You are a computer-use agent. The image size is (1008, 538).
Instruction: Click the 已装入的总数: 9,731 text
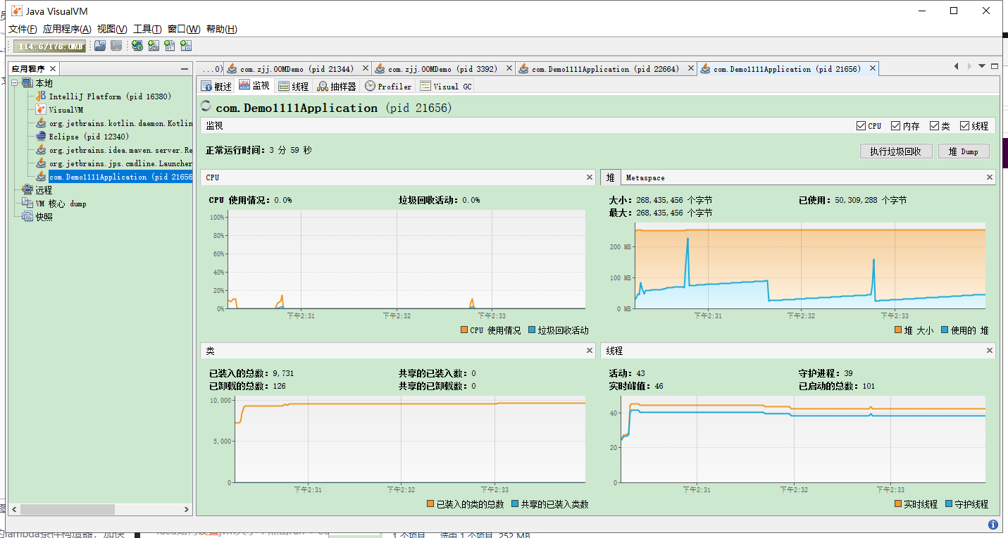251,373
